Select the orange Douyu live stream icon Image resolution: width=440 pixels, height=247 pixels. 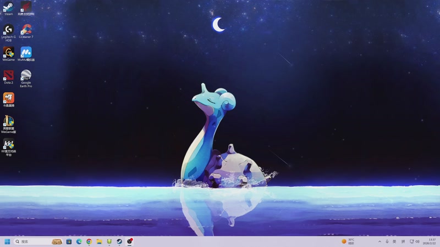(x=8, y=100)
